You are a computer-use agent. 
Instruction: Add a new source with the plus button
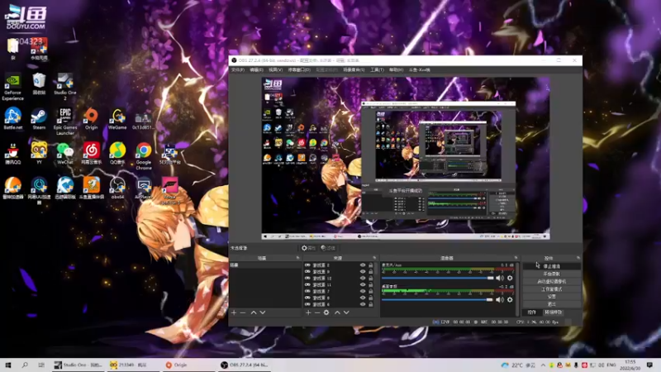(x=308, y=312)
